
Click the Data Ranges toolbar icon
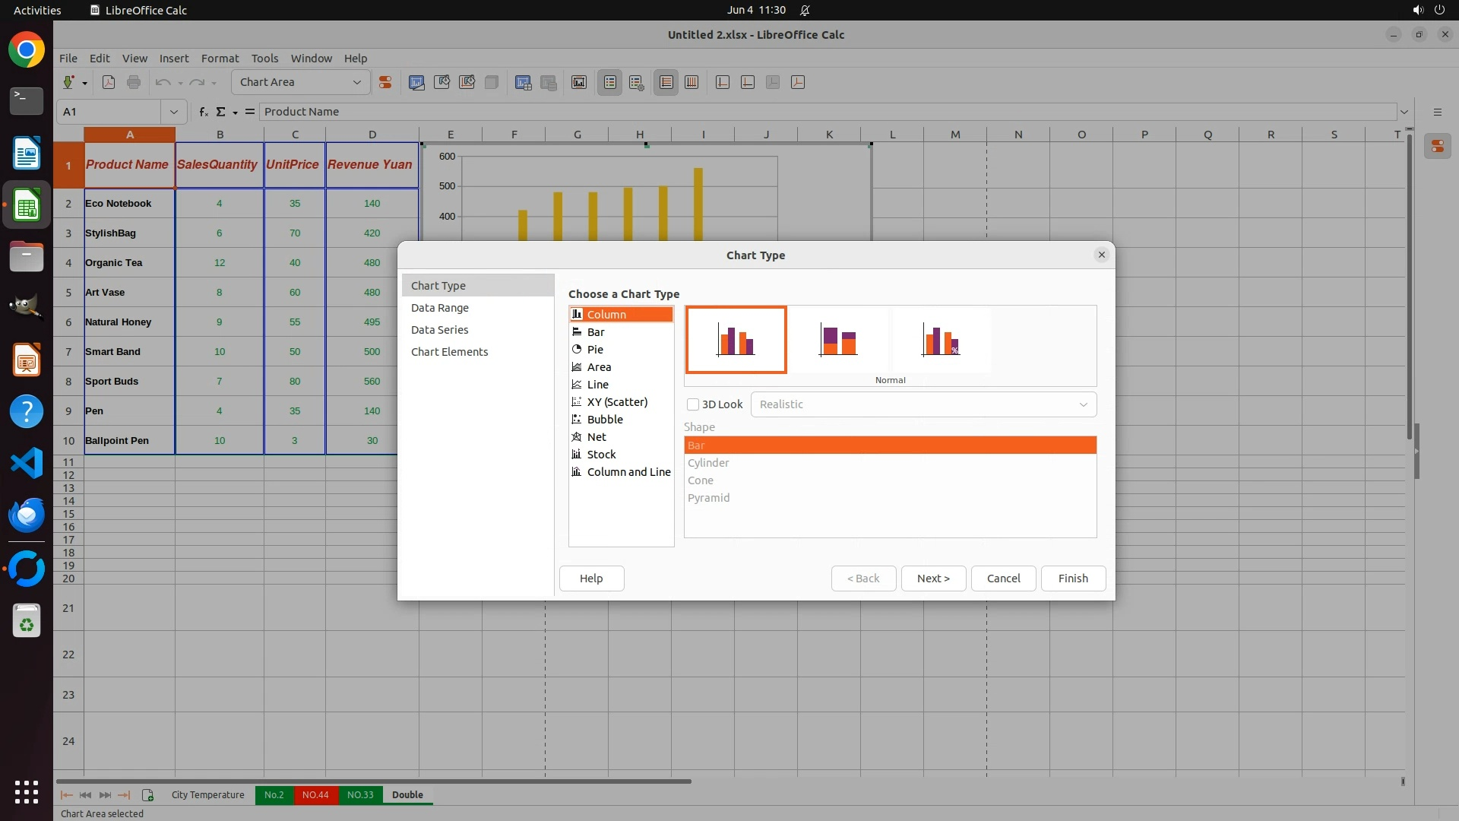pos(523,82)
